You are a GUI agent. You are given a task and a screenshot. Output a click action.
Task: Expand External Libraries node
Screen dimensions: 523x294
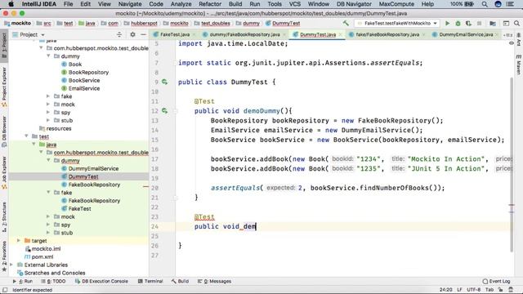pyautogui.click(x=11, y=265)
